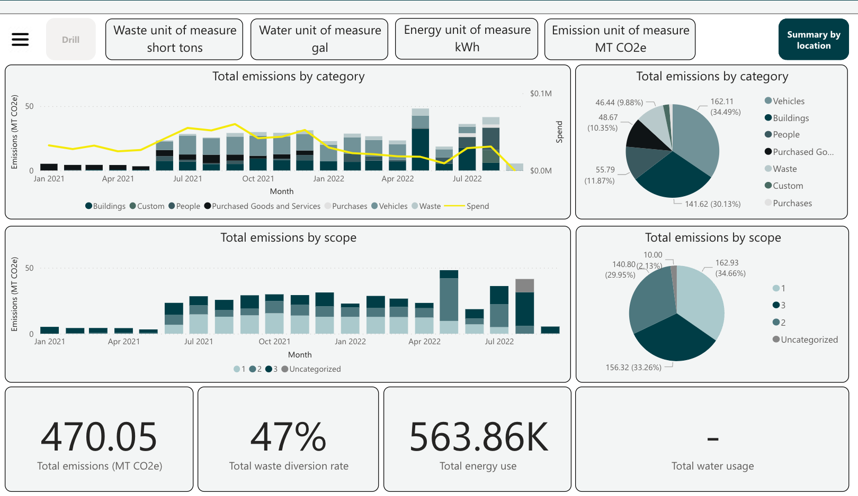Screen dimensions: 858x496
Task: Click the Drill button
Action: click(71, 39)
